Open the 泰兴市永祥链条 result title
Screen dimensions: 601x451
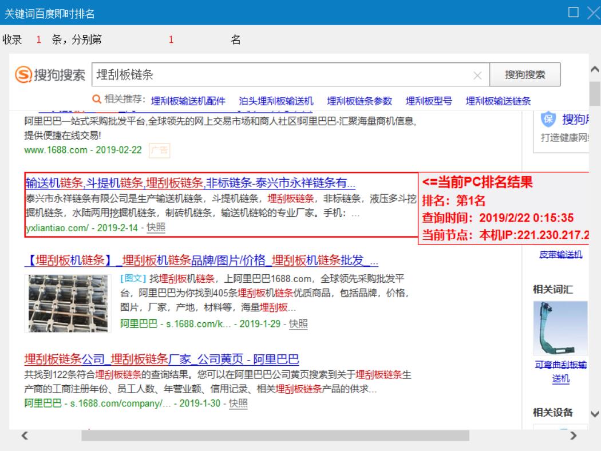click(x=191, y=183)
